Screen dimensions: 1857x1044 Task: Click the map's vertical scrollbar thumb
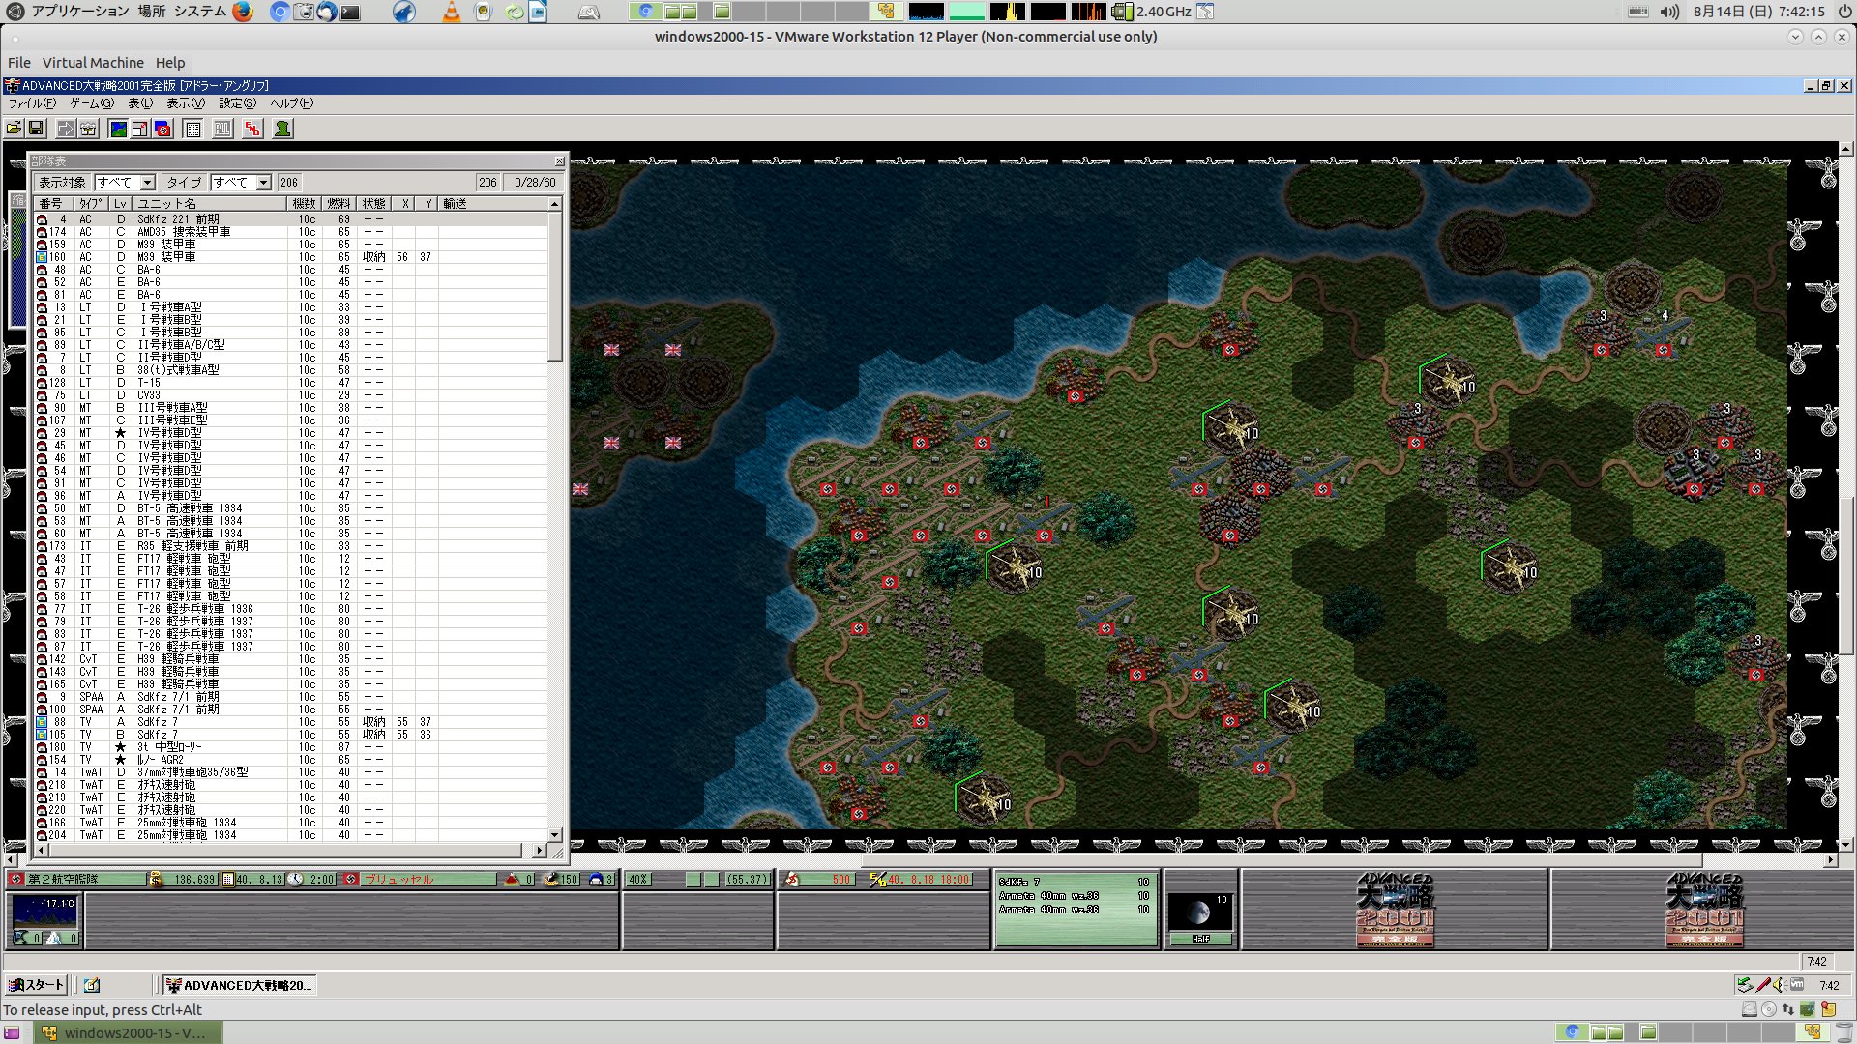click(1846, 578)
